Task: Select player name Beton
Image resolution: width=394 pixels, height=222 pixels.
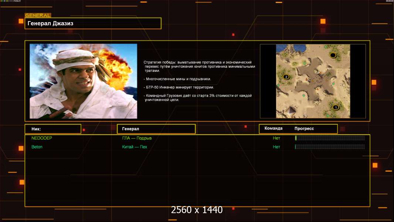Action: (x=37, y=147)
